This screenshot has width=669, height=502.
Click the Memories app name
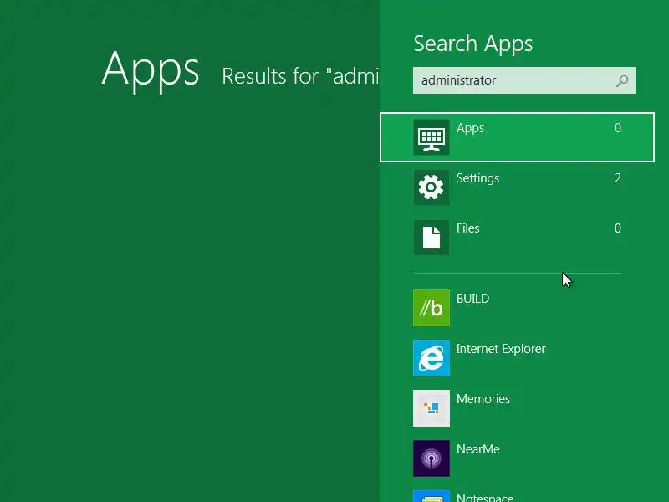click(483, 399)
